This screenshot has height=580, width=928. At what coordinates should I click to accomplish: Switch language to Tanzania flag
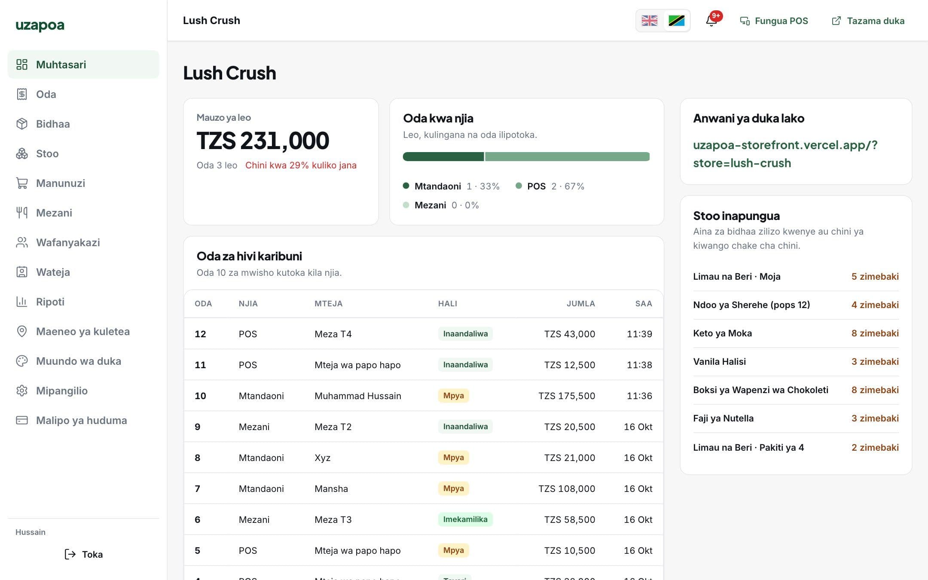676,21
